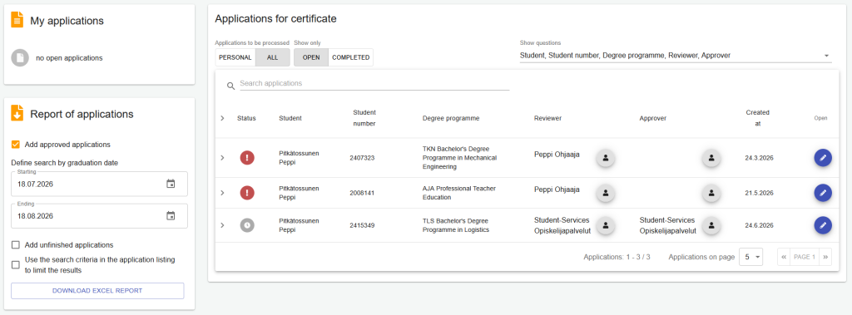
Task: Click reviewer person icon in Professional Teacher Education row
Action: coord(606,193)
